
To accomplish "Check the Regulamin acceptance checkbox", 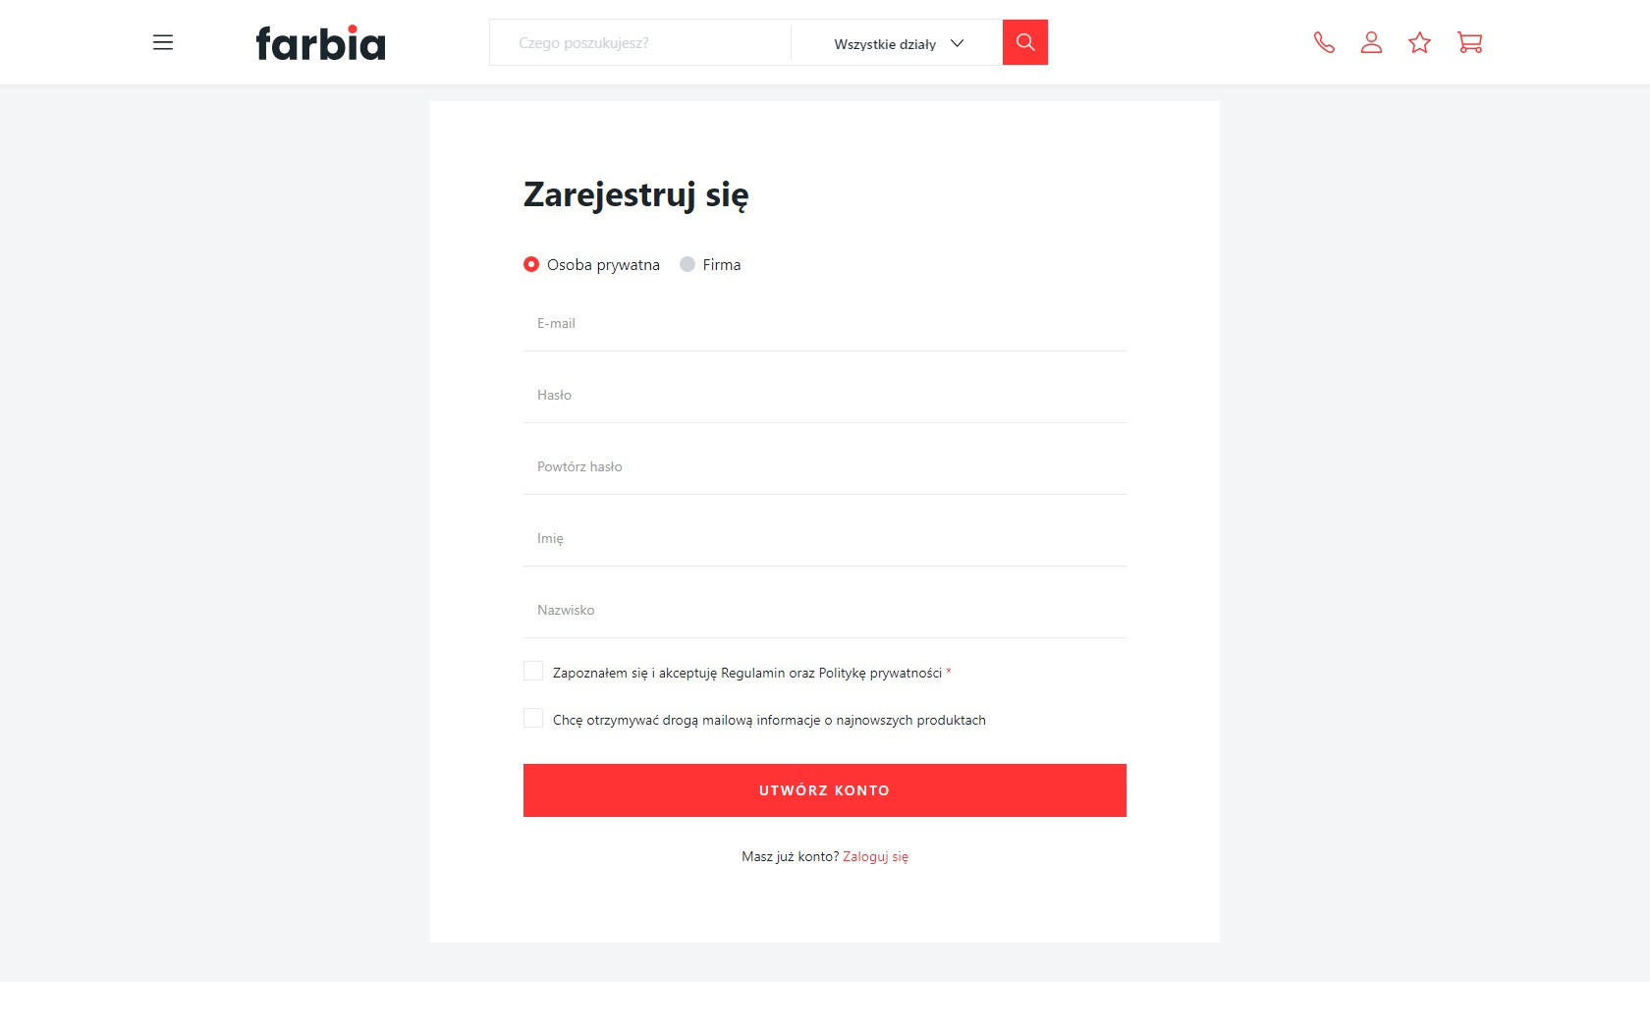I will (533, 671).
